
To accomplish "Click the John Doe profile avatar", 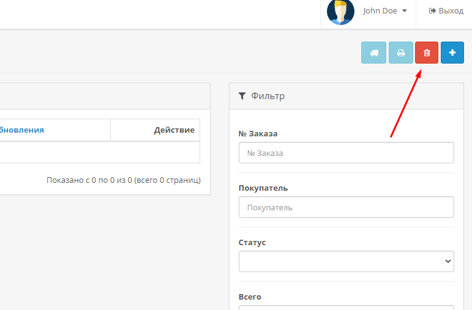I will pyautogui.click(x=340, y=12).
